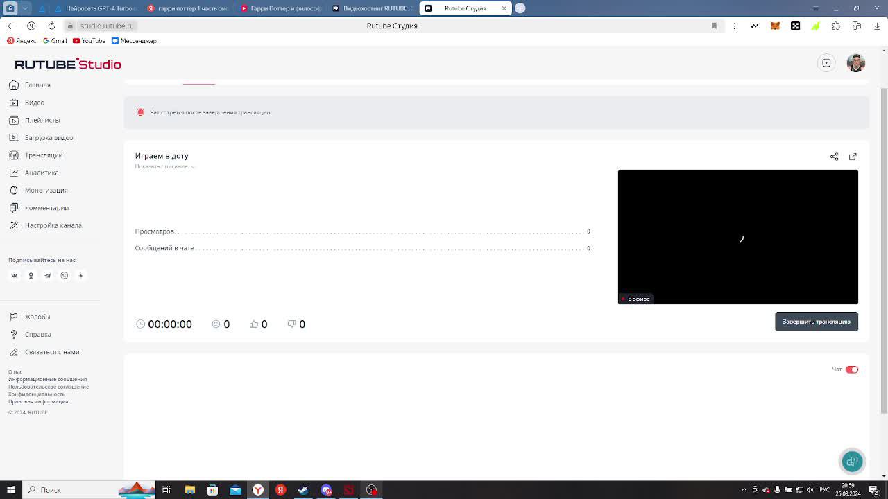Click the viewers count icon

[216, 324]
